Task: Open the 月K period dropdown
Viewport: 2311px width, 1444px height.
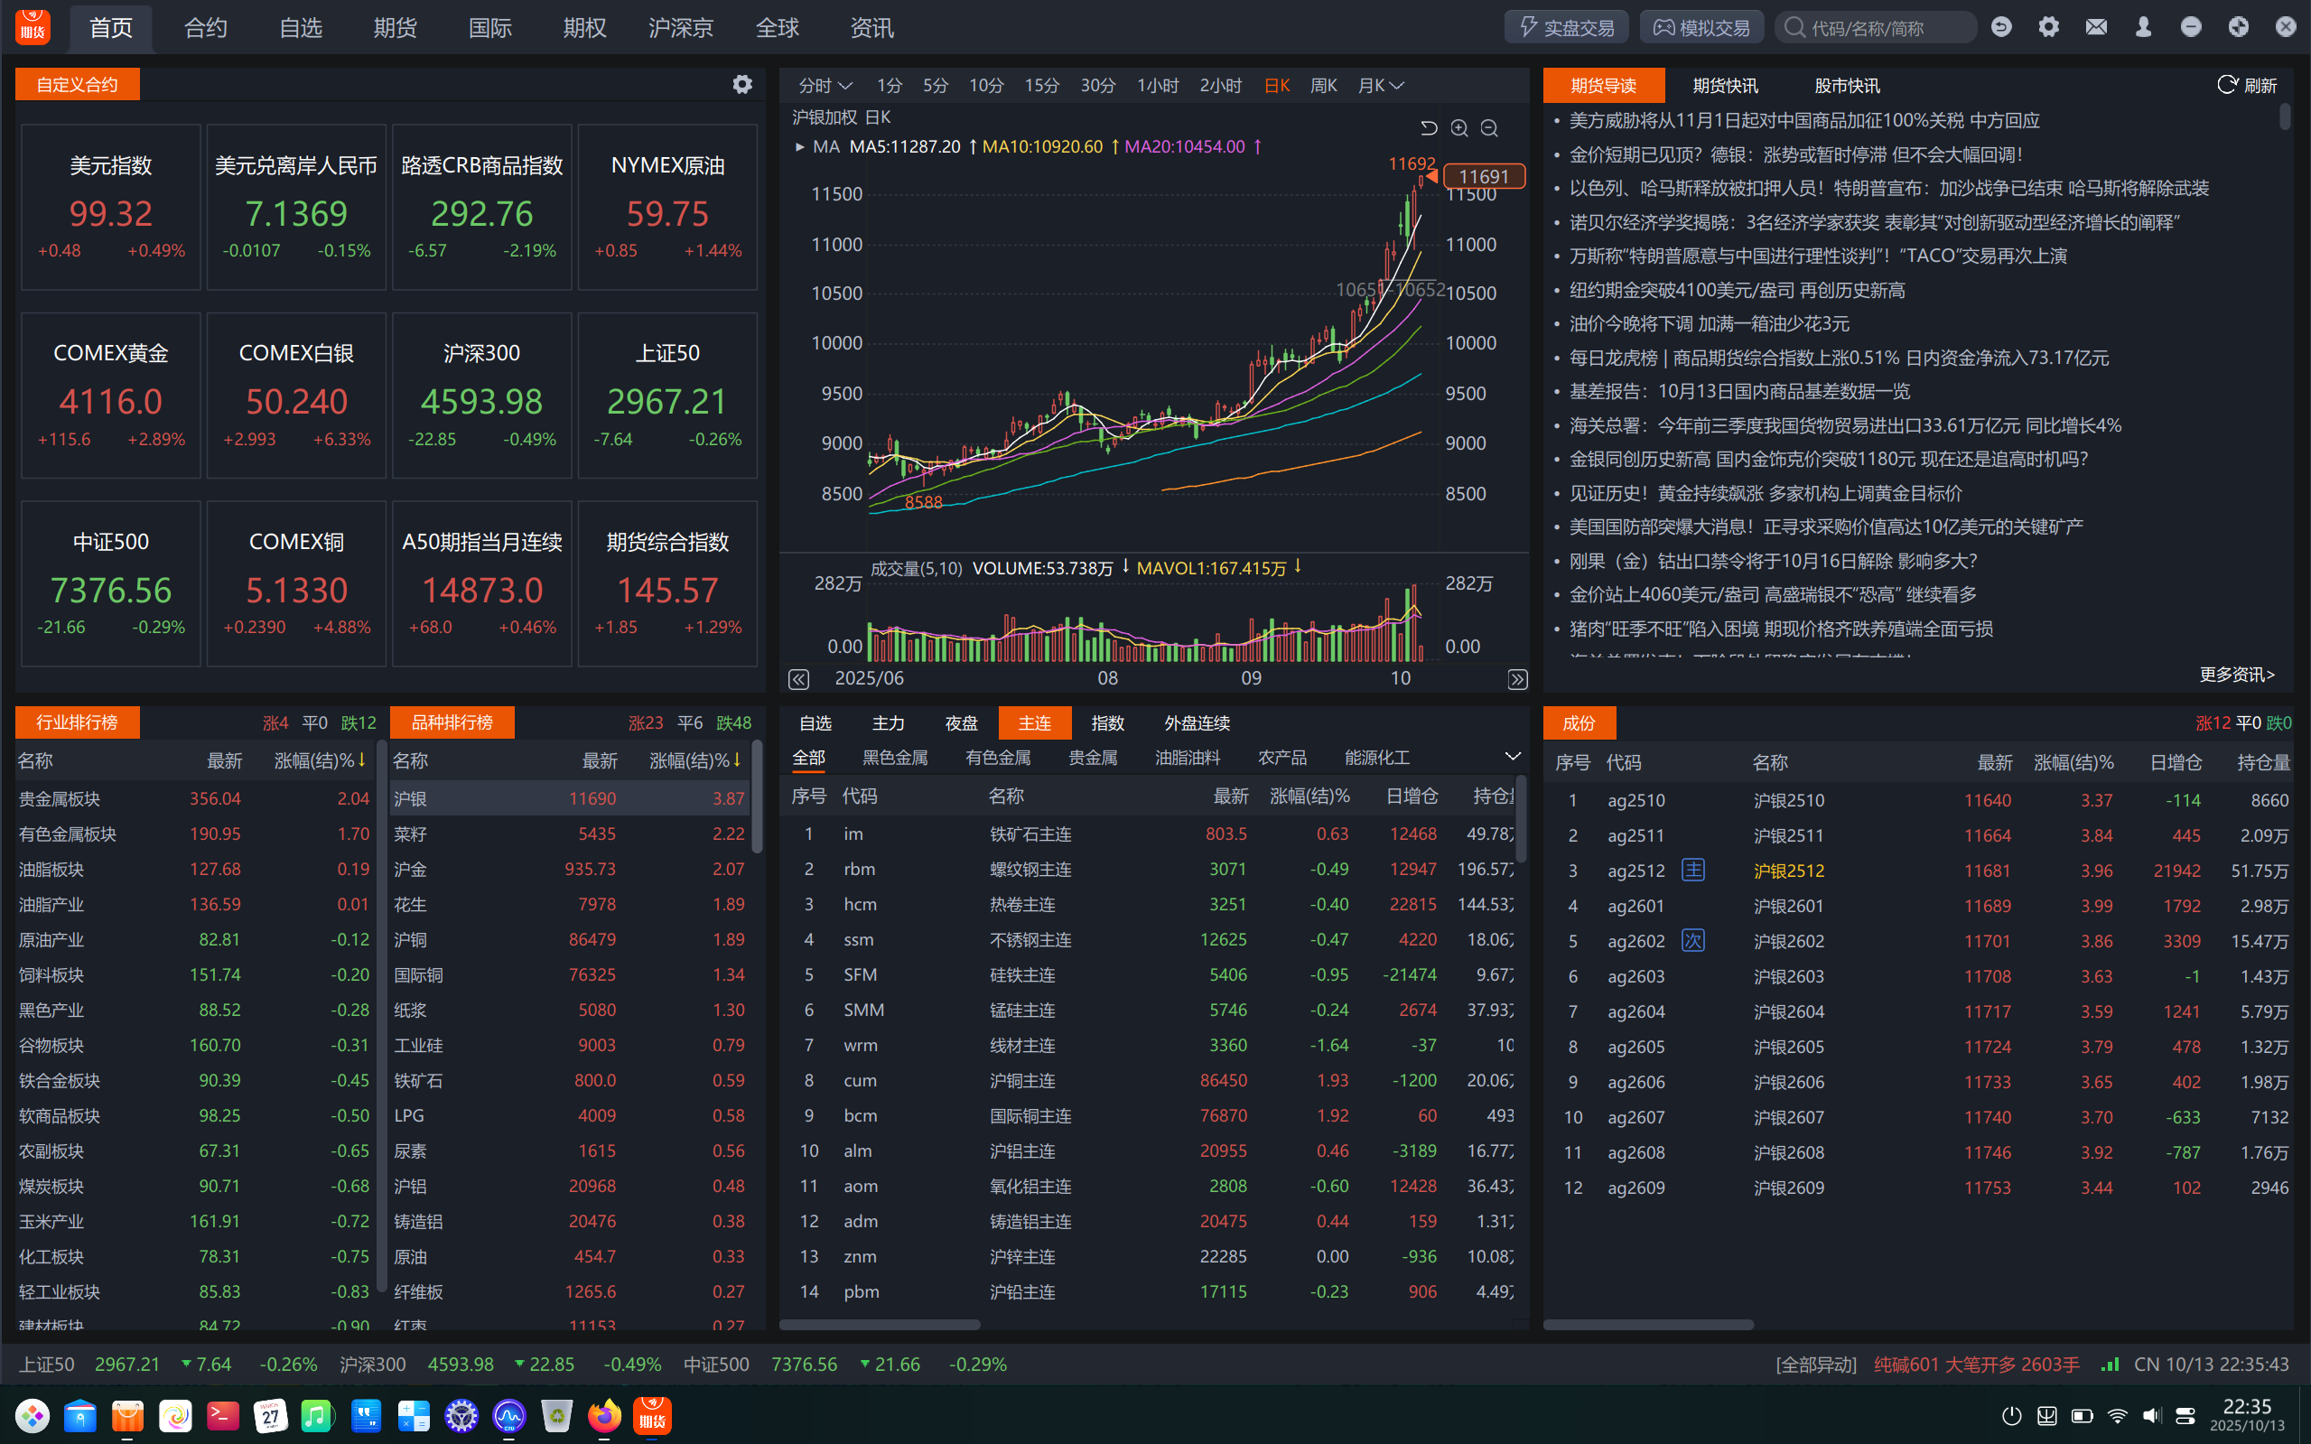Action: point(1380,86)
